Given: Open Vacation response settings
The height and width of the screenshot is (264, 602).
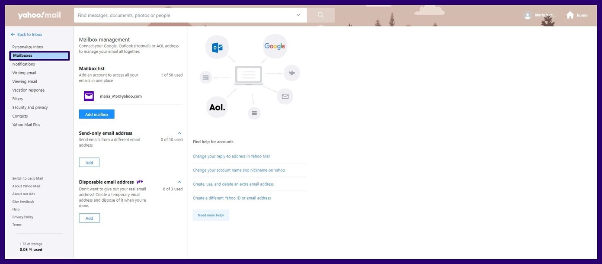Looking at the screenshot, I should pos(29,90).
